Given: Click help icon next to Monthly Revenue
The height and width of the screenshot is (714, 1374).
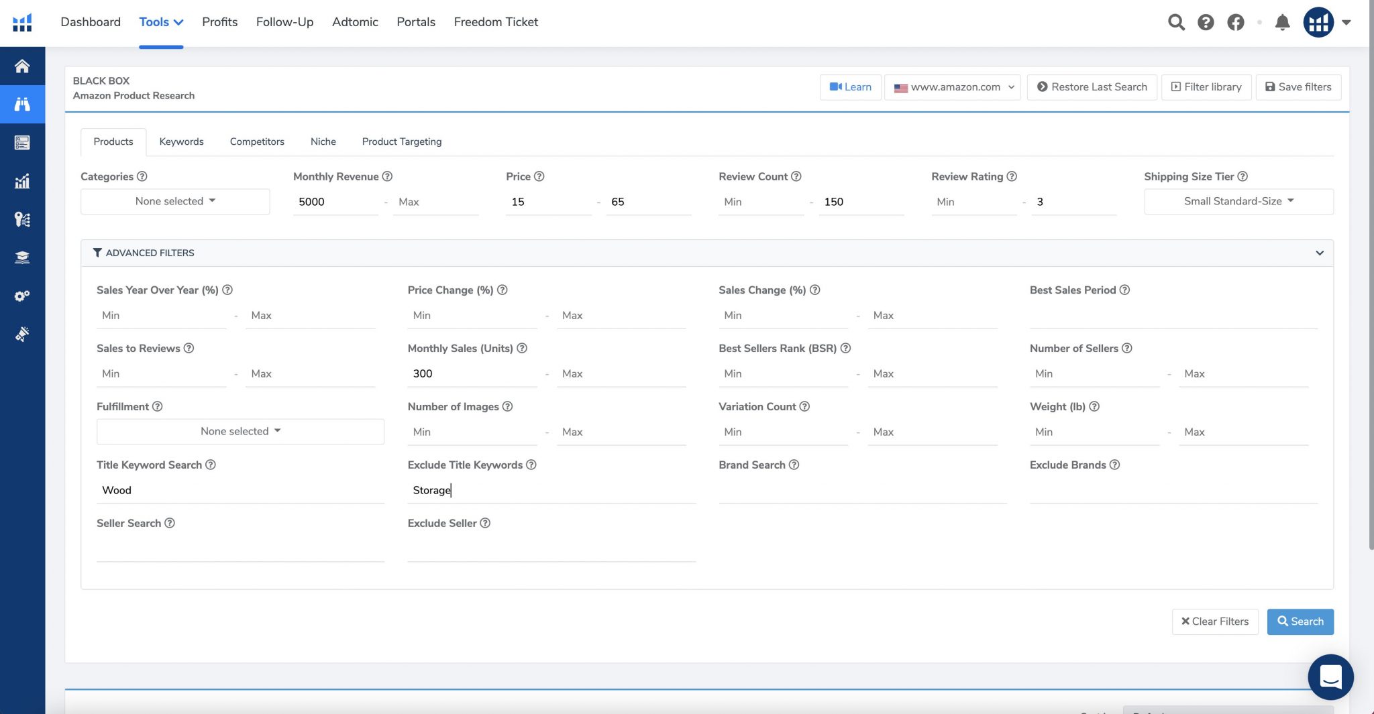Looking at the screenshot, I should pyautogui.click(x=387, y=176).
